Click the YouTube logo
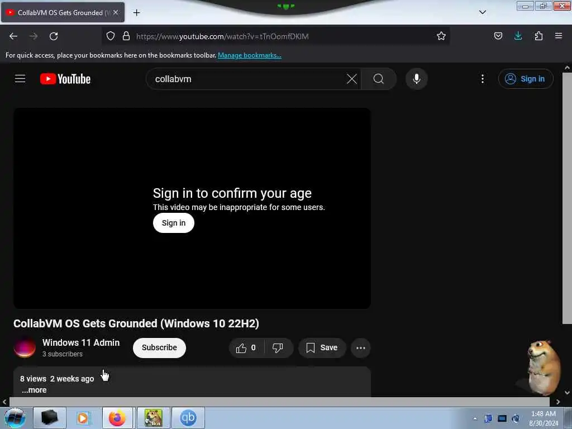Image resolution: width=572 pixels, height=429 pixels. pyautogui.click(x=65, y=79)
